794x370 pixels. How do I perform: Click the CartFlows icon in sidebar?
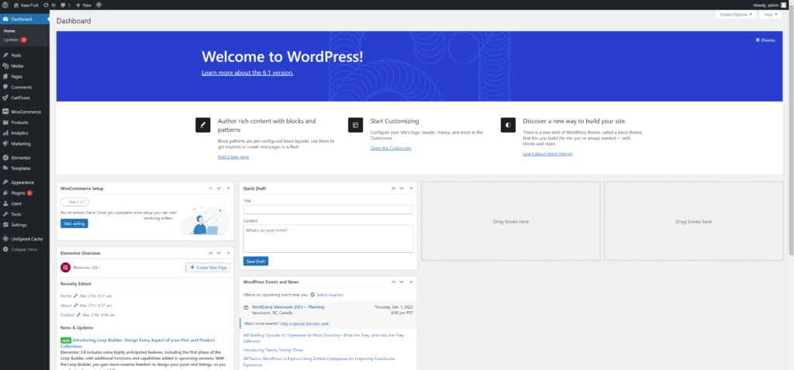[x=5, y=98]
